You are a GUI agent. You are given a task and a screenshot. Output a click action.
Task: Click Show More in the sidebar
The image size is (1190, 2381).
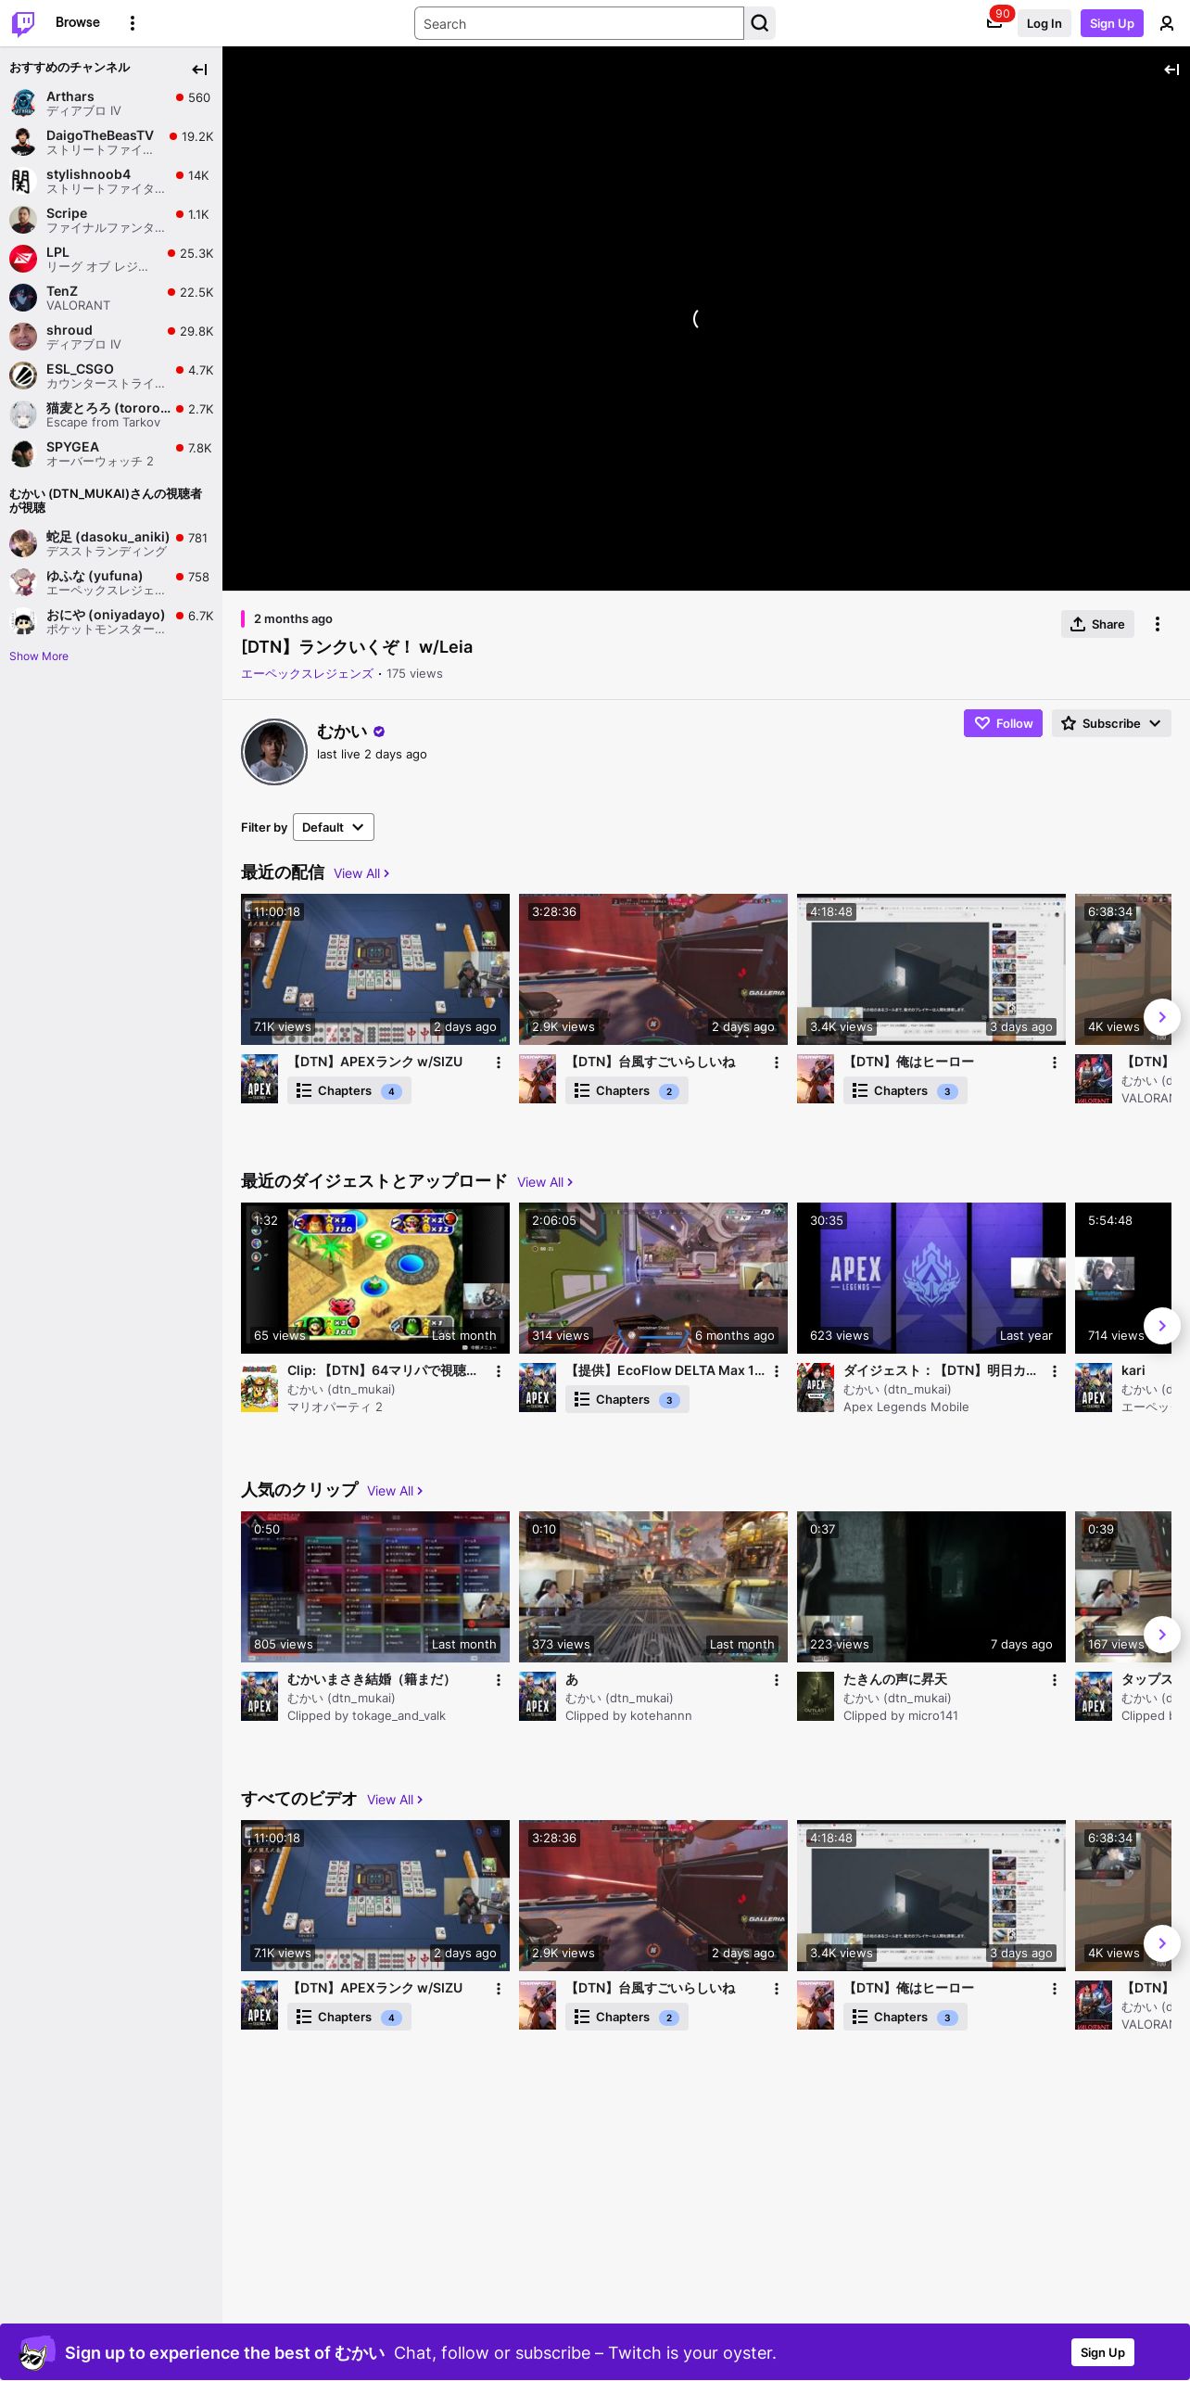[x=39, y=656]
